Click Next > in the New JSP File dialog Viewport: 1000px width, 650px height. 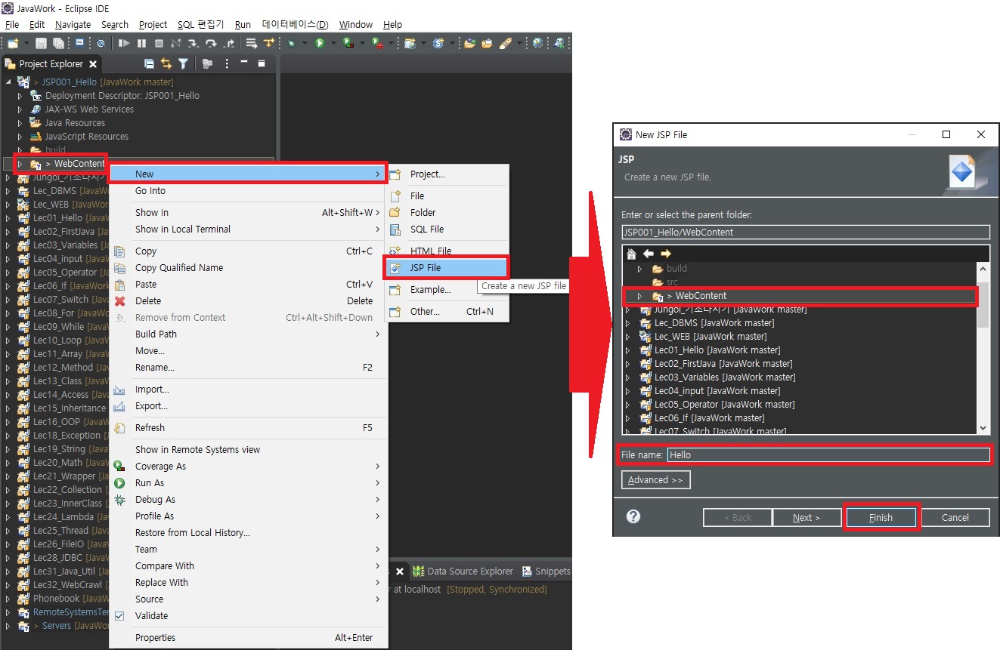807,518
